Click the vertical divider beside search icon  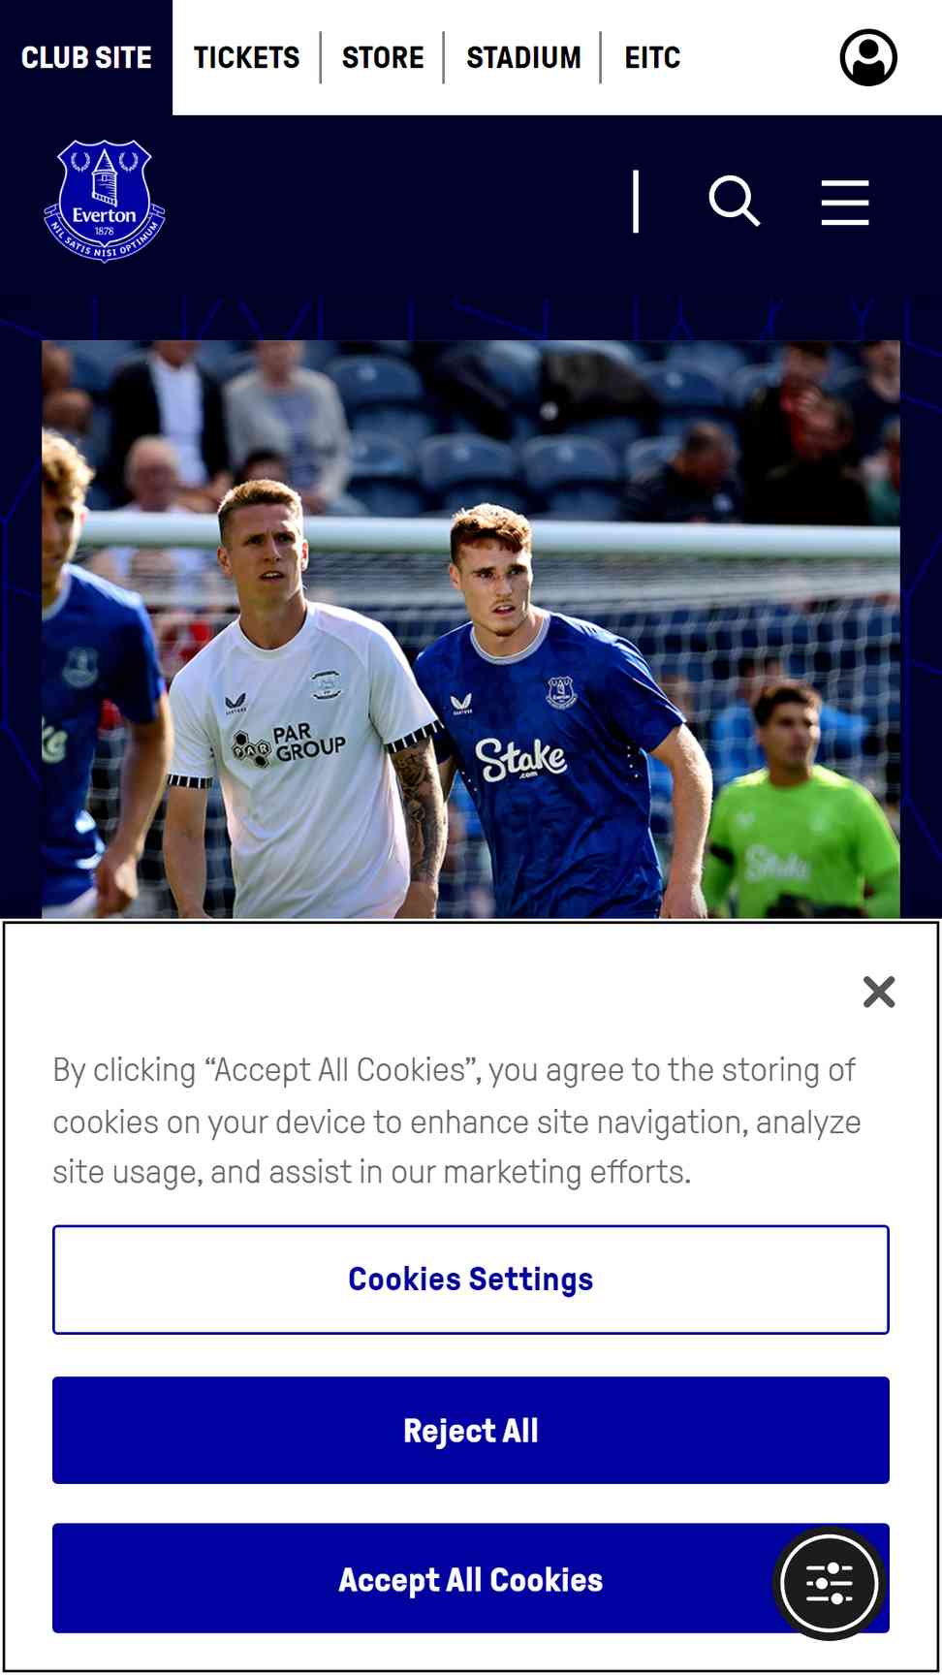[636, 202]
